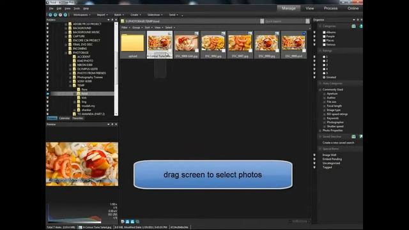Click Easy-Select indicator next to rating 1

click(314, 57)
